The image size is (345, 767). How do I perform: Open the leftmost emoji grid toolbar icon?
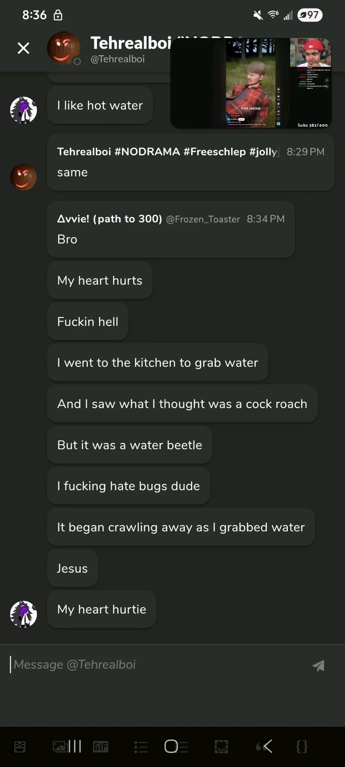(x=20, y=747)
